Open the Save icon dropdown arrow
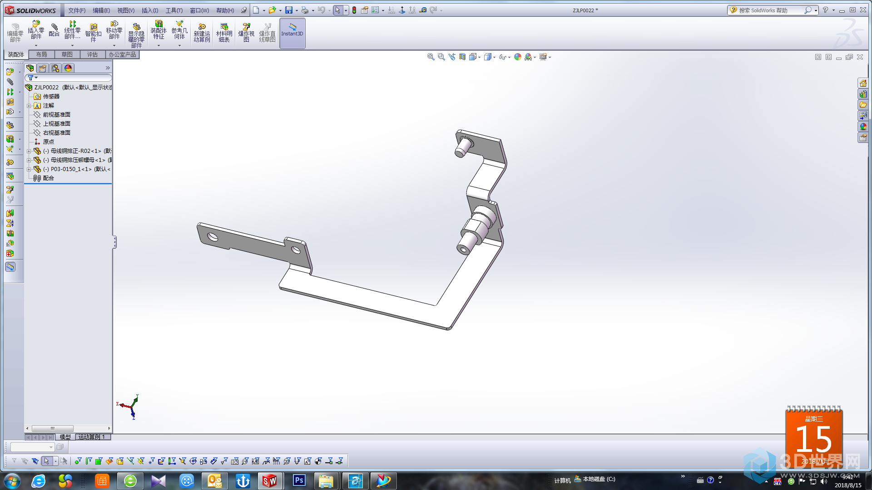 (297, 10)
